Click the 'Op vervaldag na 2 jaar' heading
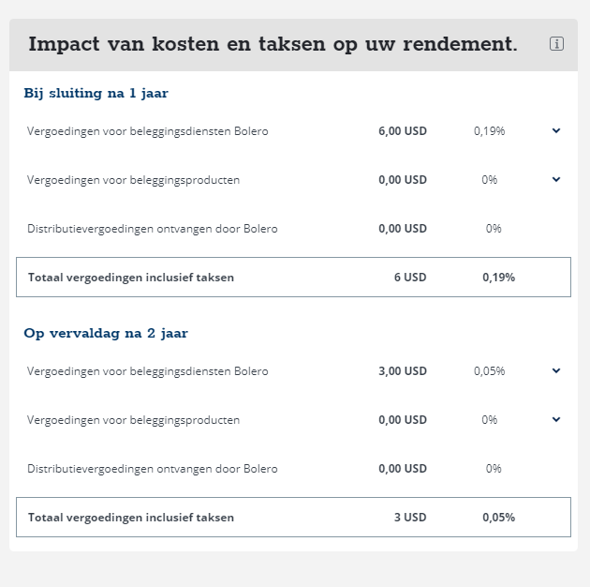This screenshot has height=587, width=590. click(106, 333)
